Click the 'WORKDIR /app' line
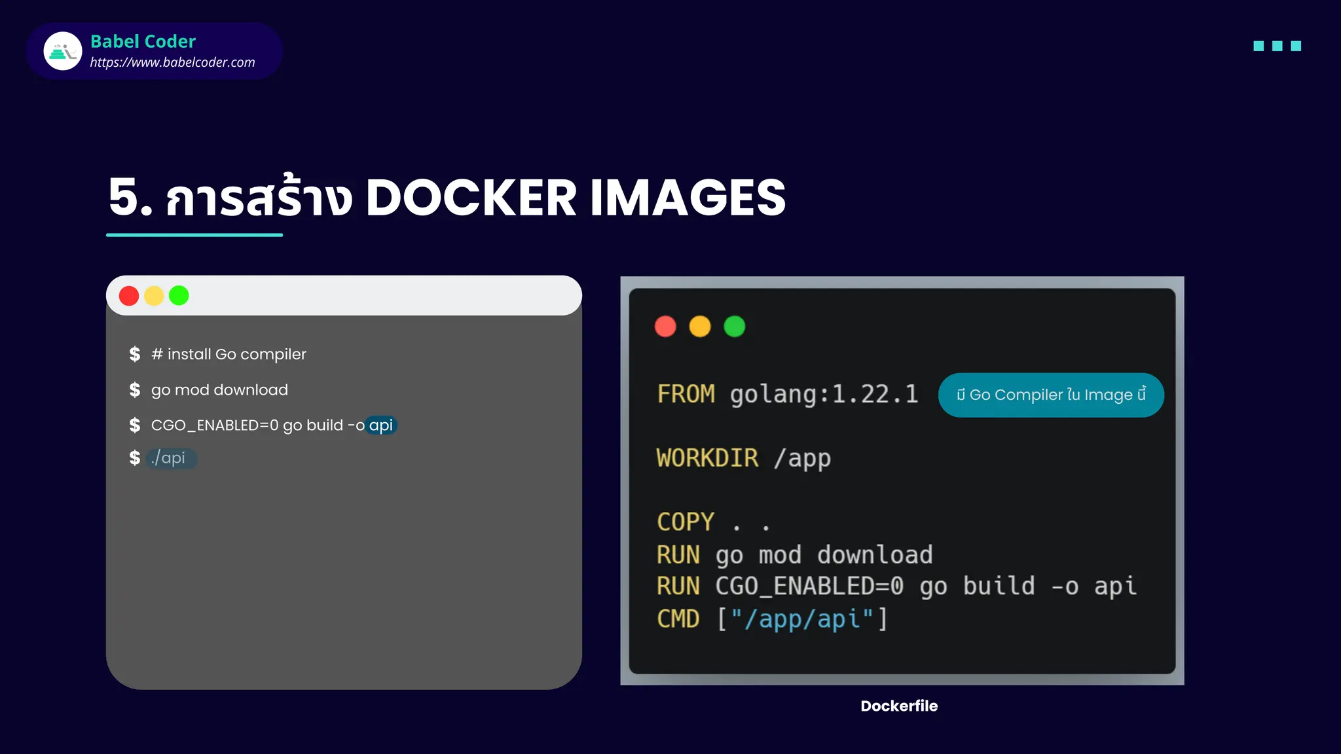Image resolution: width=1341 pixels, height=754 pixels. tap(744, 458)
